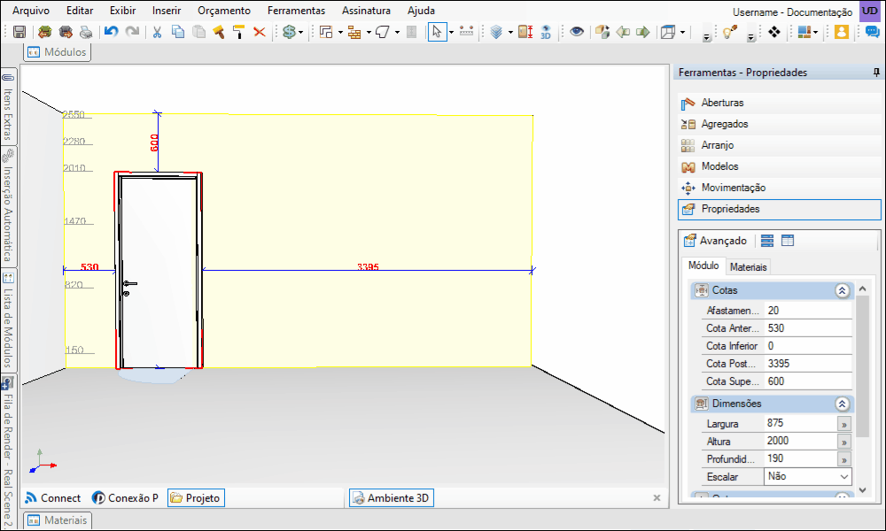
Task: Open the blue chat bubbles icon
Action: coord(872,32)
